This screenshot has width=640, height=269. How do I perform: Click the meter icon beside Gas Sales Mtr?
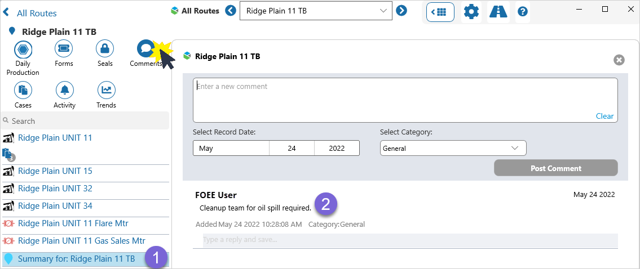[x=8, y=241]
